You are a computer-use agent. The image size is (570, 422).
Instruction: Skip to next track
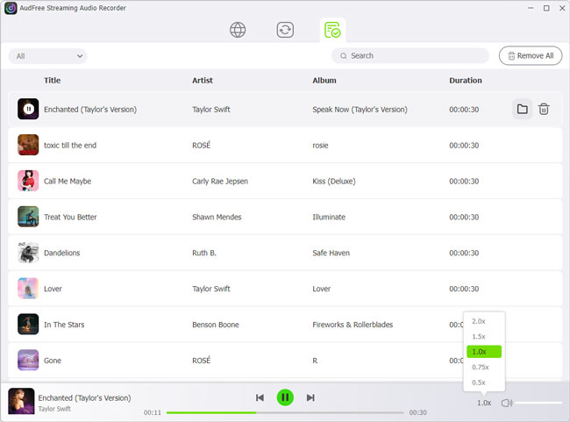click(x=310, y=397)
